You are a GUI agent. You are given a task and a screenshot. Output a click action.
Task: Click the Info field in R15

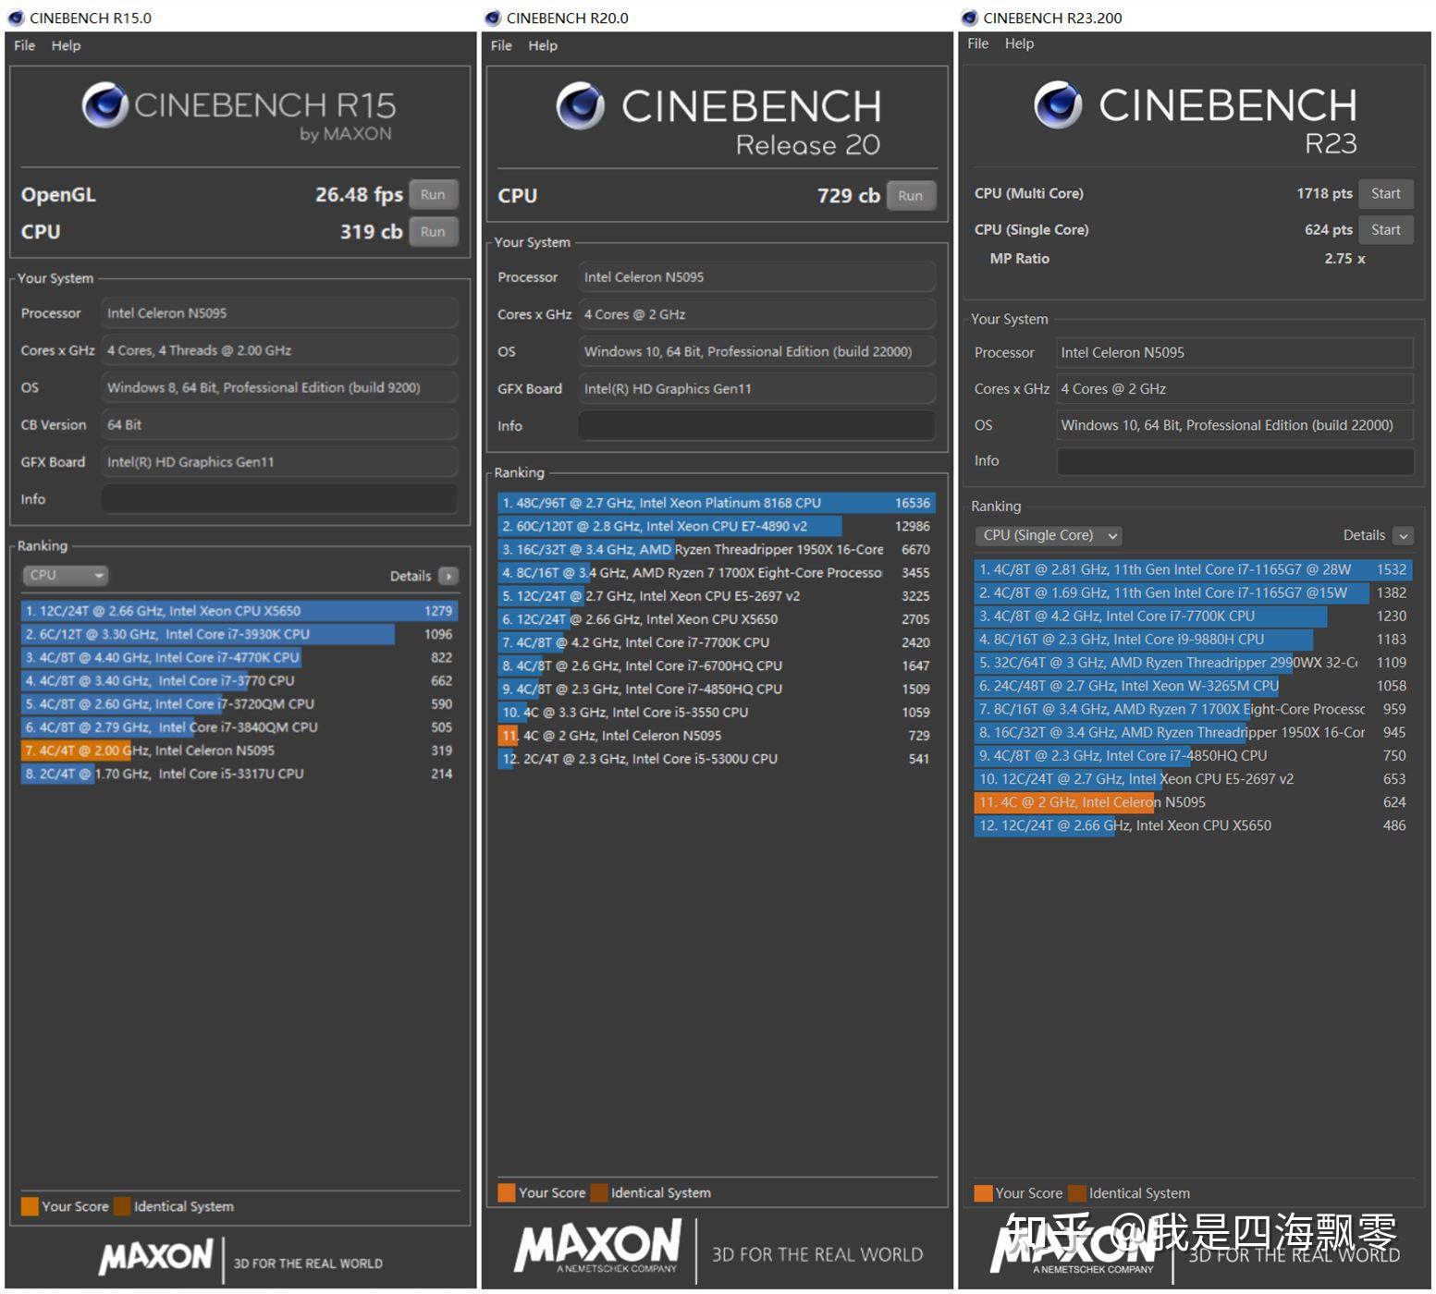coord(279,499)
